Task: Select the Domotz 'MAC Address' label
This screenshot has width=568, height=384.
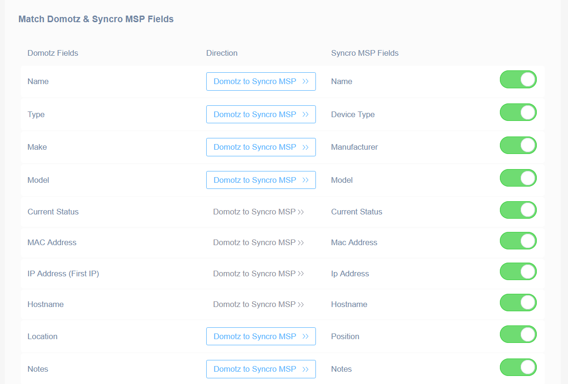Action: coord(52,242)
